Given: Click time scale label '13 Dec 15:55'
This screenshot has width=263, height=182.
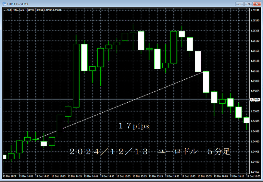Looking at the screenshot, I should (205, 176).
